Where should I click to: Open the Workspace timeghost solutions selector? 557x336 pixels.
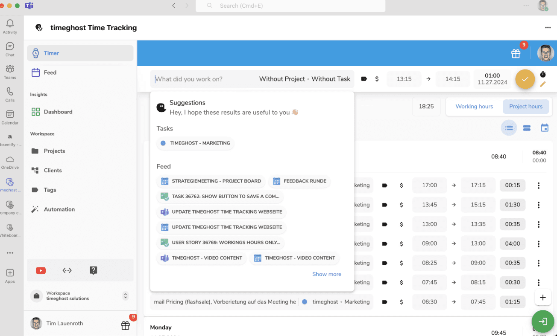80,296
